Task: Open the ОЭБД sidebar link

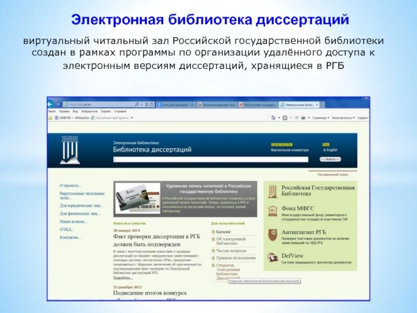Action: (x=67, y=229)
